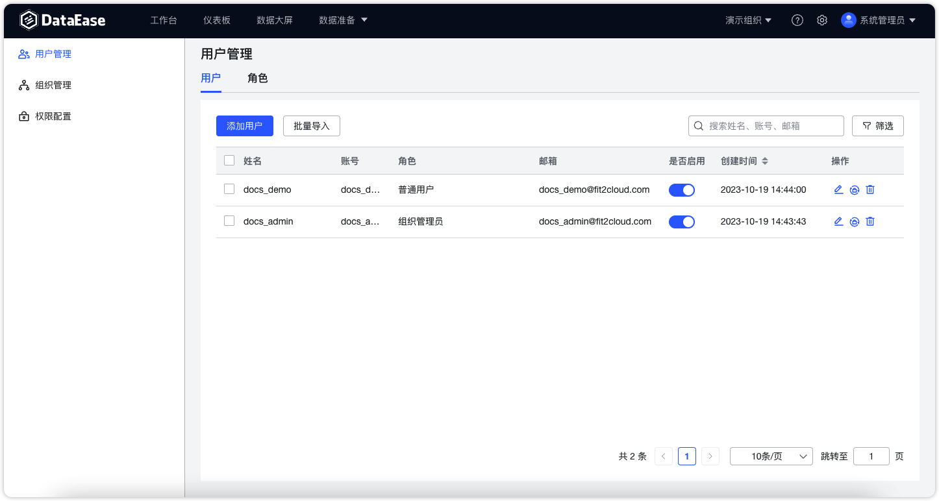Viewport: 939px width, 501px height.
Task: Open 组织管理 in the sidebar
Action: pos(53,85)
